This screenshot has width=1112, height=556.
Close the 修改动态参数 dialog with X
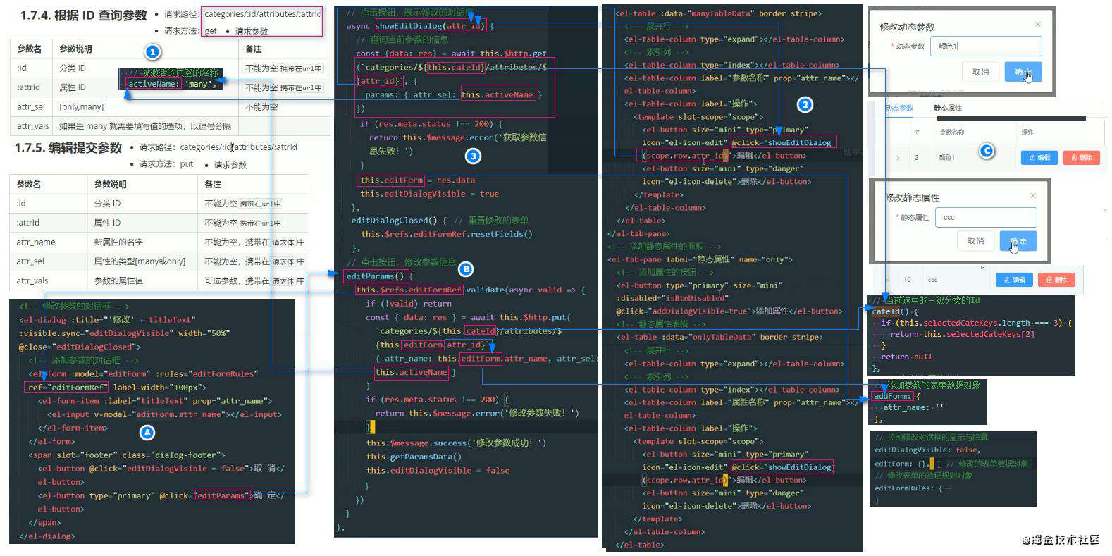[x=1037, y=25]
